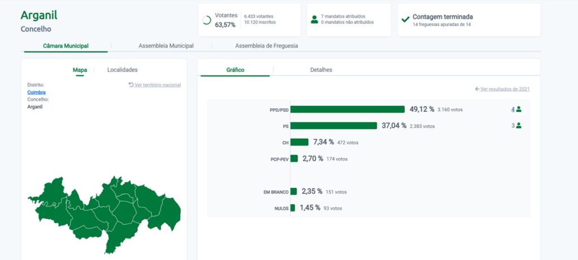Click the PS green results bar
This screenshot has height=260, width=578.
click(x=333, y=126)
